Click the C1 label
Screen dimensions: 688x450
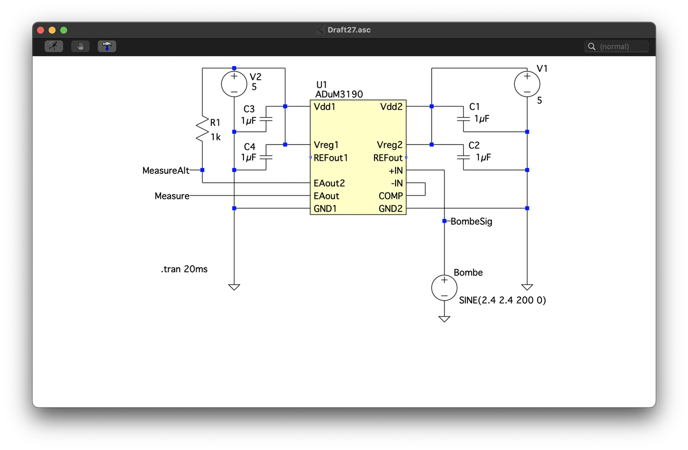[x=474, y=107]
